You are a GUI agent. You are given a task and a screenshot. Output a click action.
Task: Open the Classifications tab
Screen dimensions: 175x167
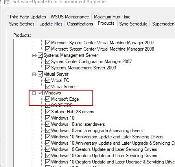80,24
